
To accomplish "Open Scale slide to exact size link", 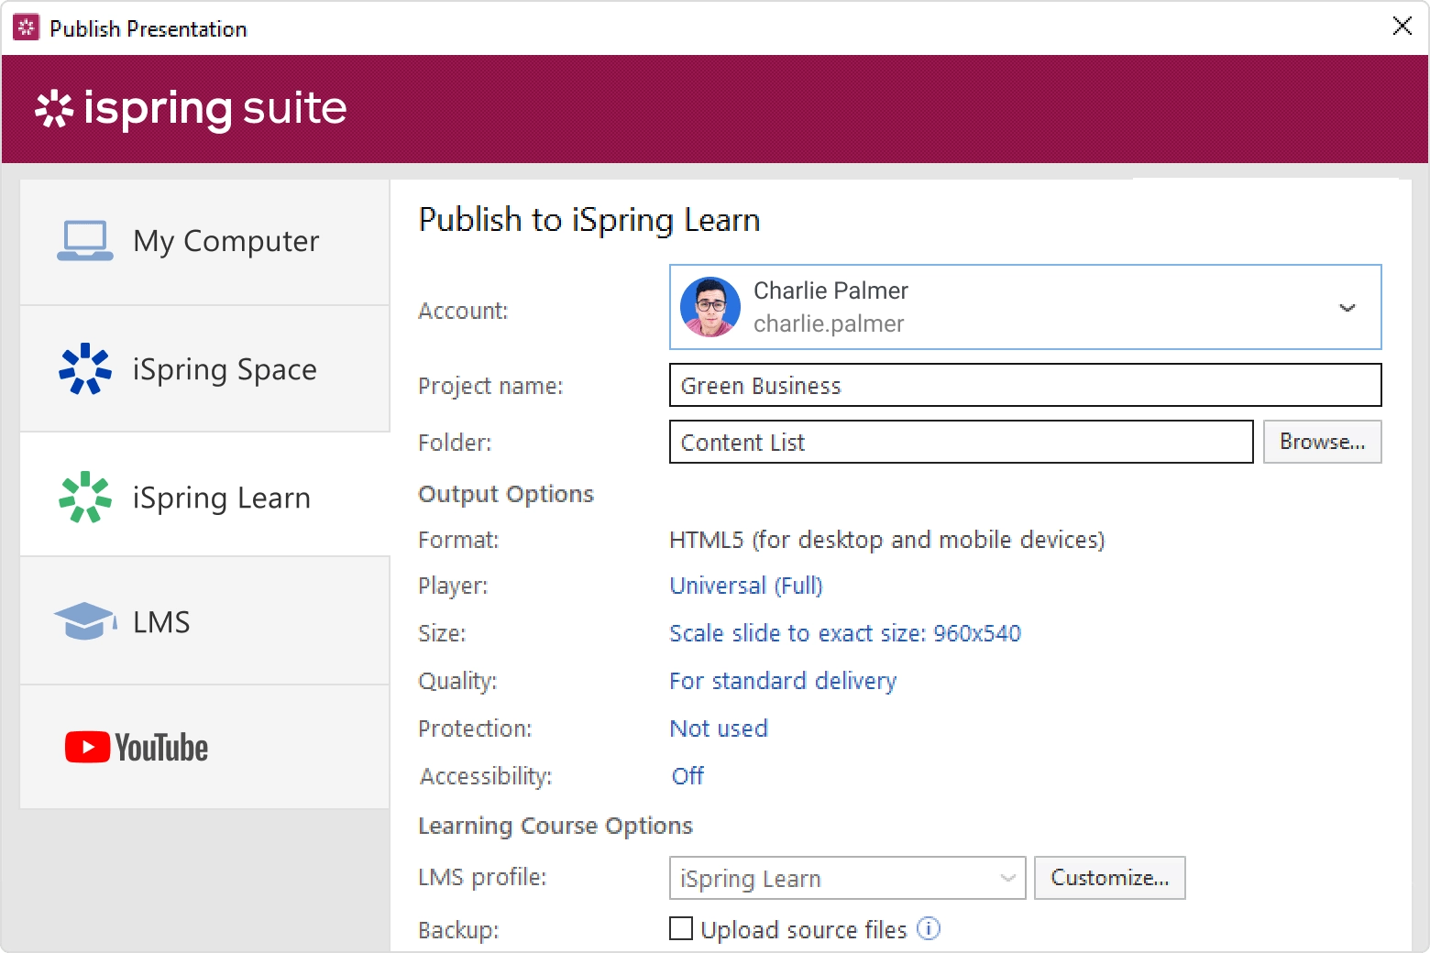I will pyautogui.click(x=845, y=633).
